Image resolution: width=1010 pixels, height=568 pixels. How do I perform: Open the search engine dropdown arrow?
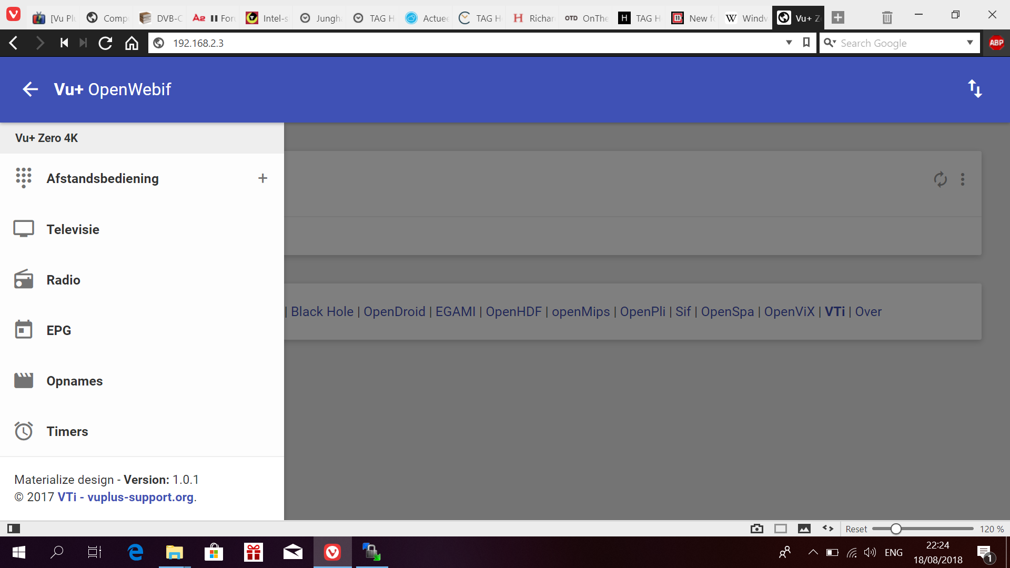coord(969,43)
